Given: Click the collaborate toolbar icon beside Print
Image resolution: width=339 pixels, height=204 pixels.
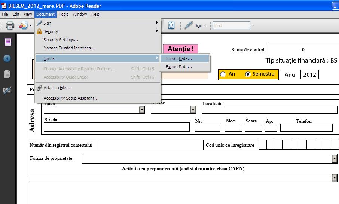Looking at the screenshot, I should click(x=23, y=25).
